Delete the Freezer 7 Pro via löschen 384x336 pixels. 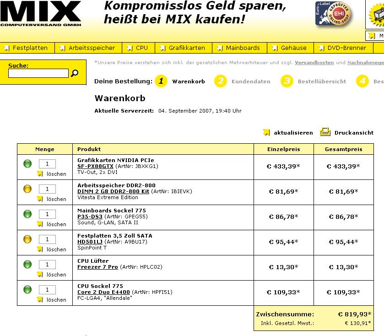tap(56, 275)
